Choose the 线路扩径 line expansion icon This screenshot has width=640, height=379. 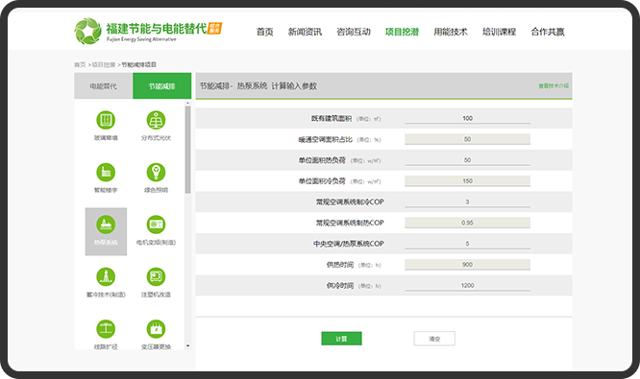(x=106, y=329)
